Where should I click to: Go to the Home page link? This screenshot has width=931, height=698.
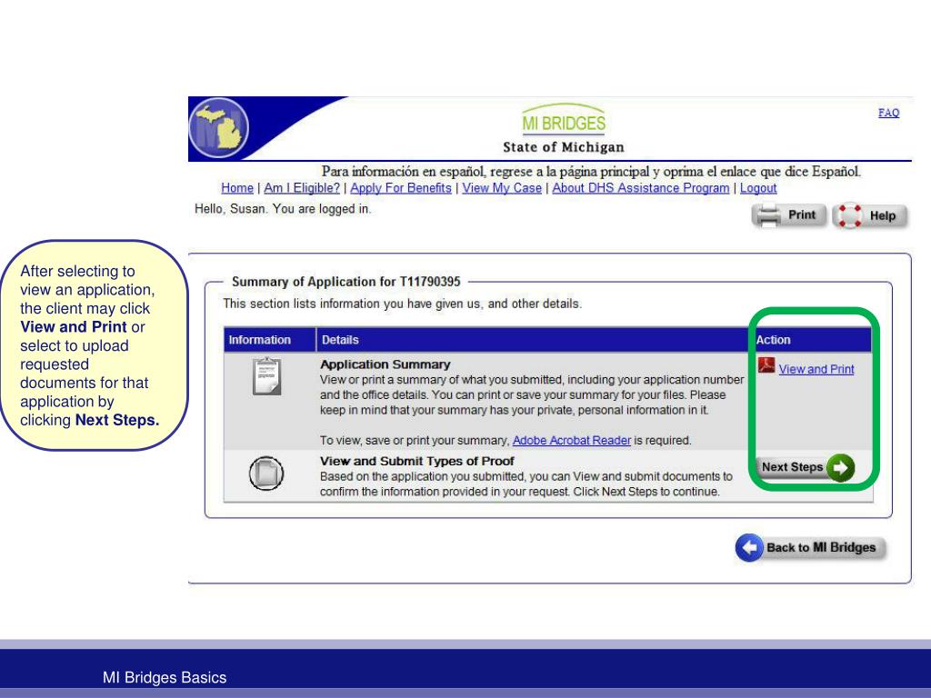click(x=237, y=188)
